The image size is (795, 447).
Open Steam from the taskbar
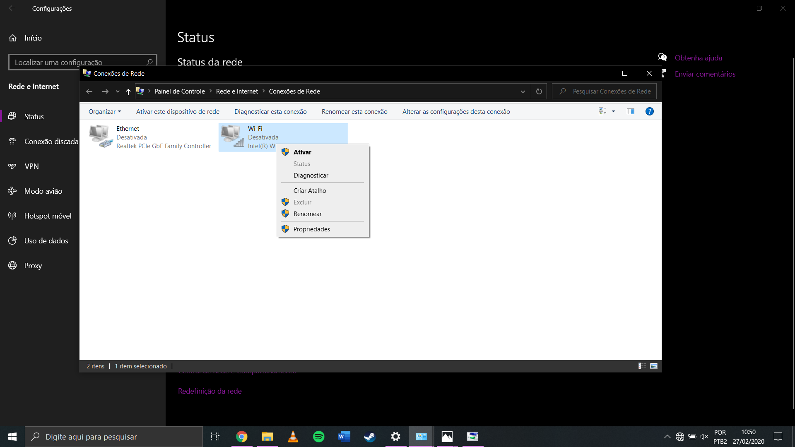coord(369,437)
